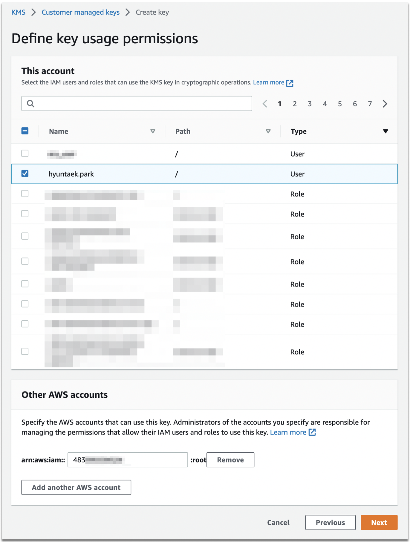Viewport: 410px width, 542px height.
Task: Click the left pagination arrow
Action: point(265,104)
